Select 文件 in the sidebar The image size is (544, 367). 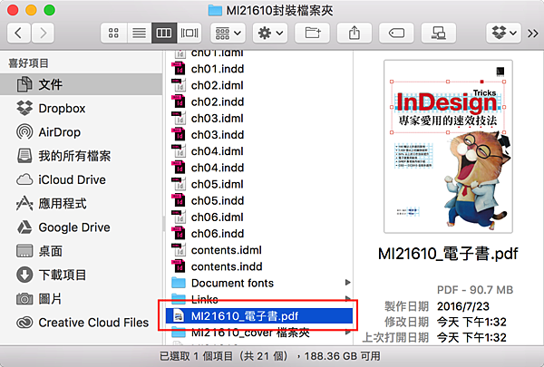82,84
